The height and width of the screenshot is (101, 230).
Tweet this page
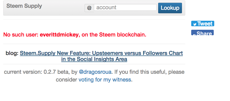(202, 23)
